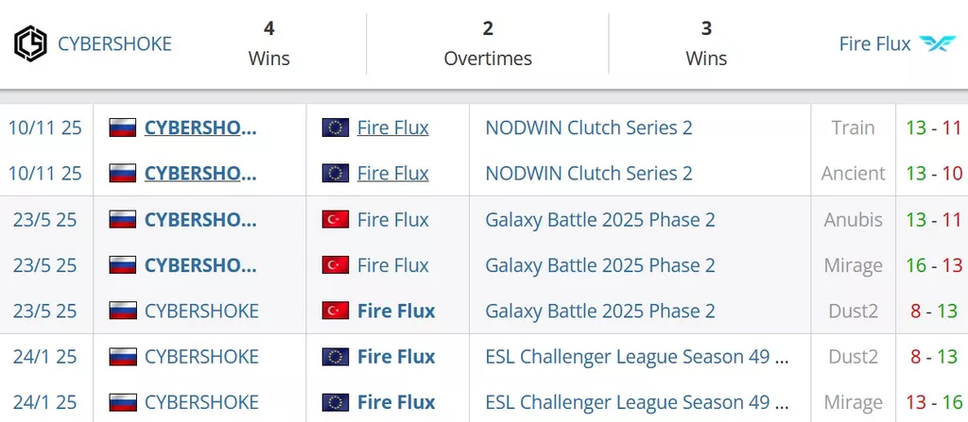The width and height of the screenshot is (968, 422).
Task: Click EU flag in Ancient match row
Action: pyautogui.click(x=335, y=174)
